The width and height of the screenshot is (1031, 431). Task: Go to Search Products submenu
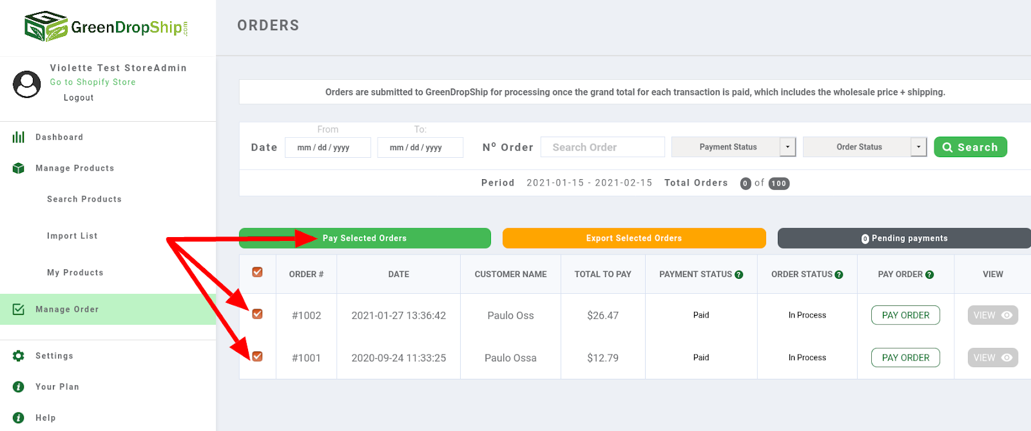[84, 199]
